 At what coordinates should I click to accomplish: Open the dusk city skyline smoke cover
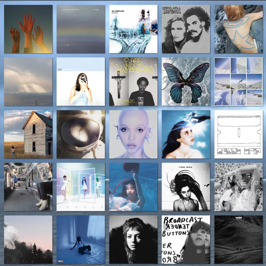pyautogui.click(x=28, y=240)
